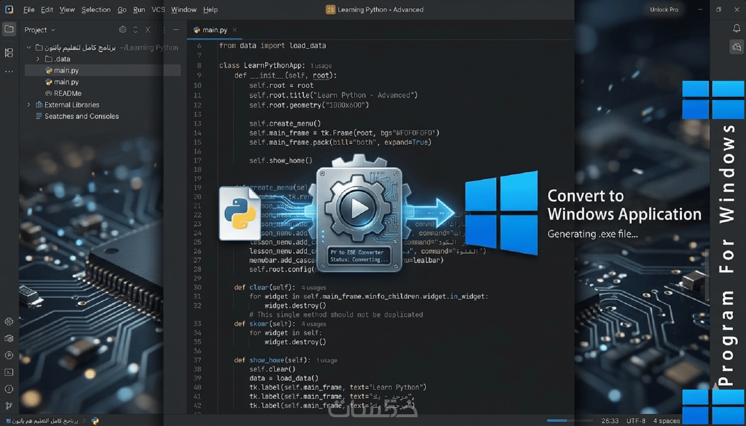Open the Git version control tool window
Viewport: 746px width, 426px height.
click(9, 406)
